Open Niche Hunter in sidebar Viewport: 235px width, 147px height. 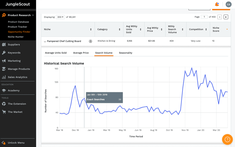16,37
